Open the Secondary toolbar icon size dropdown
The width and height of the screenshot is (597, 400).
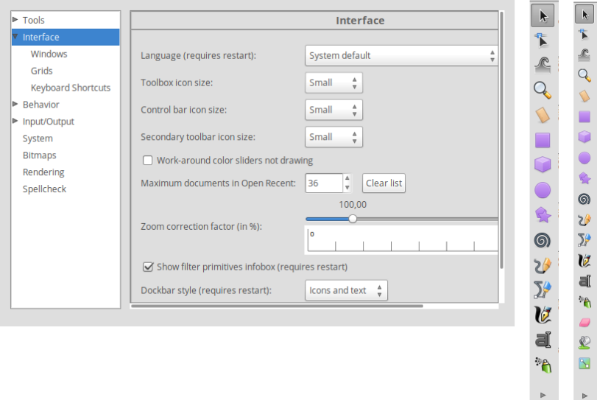point(333,137)
